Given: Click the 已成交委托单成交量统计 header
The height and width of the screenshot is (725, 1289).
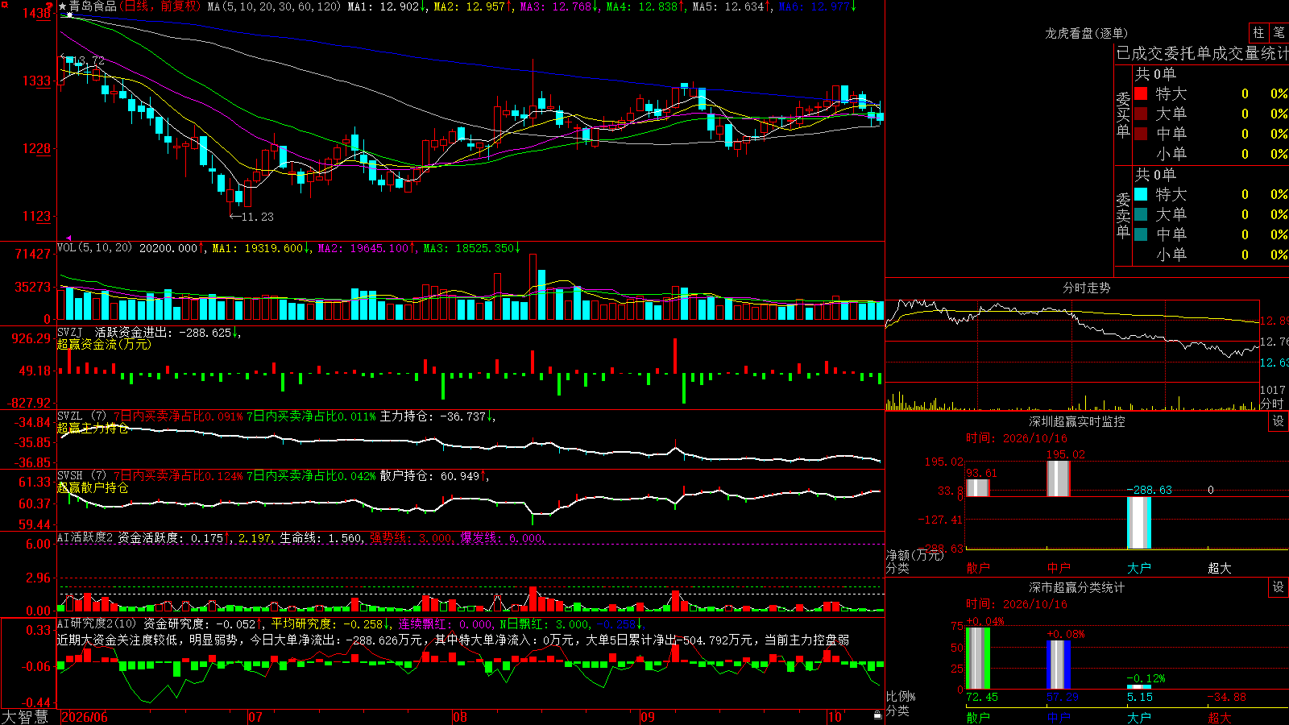Looking at the screenshot, I should (1202, 53).
